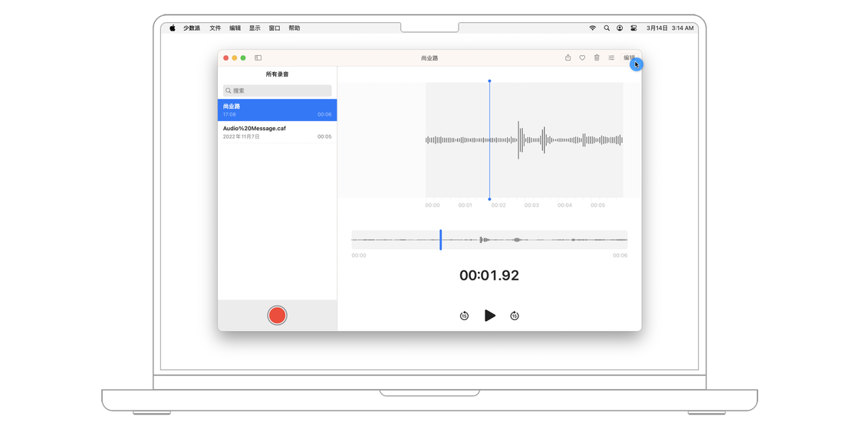This screenshot has height=429, width=859.
Task: Click the blue playhead on the overview waveform
Action: pyautogui.click(x=440, y=240)
